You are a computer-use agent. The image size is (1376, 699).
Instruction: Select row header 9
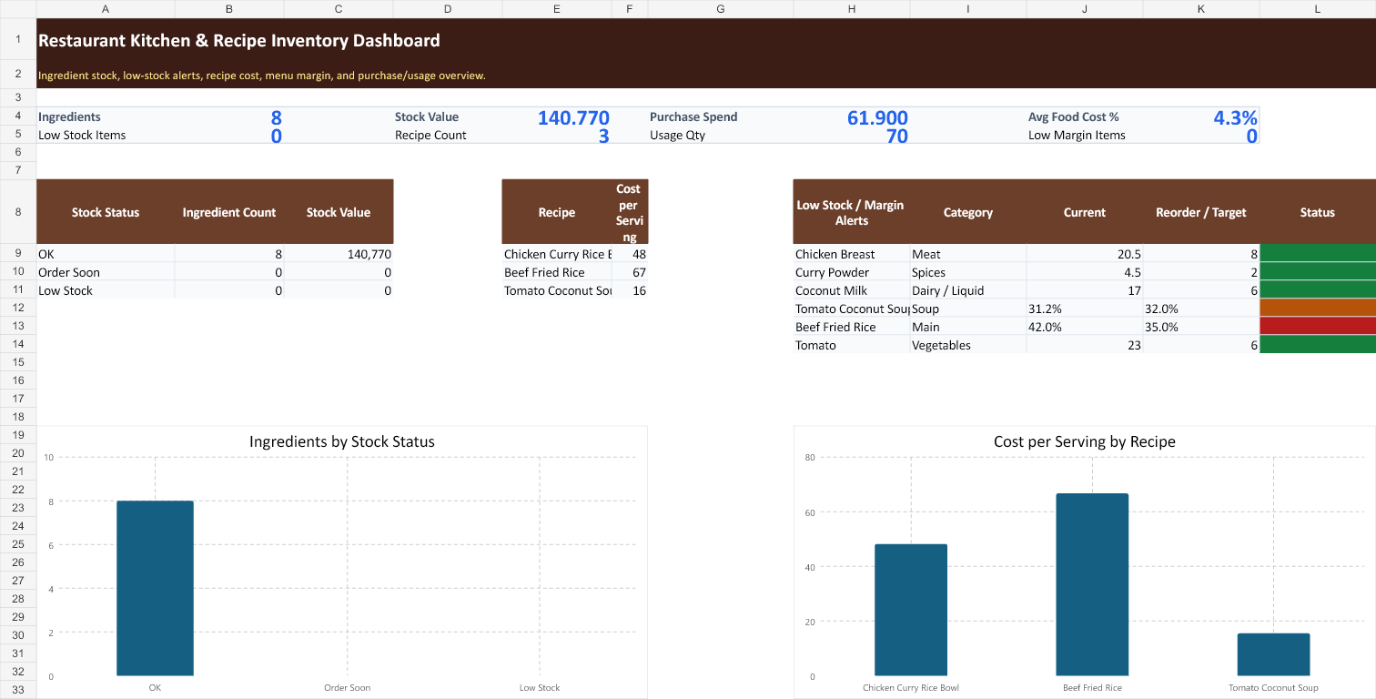[x=18, y=254]
